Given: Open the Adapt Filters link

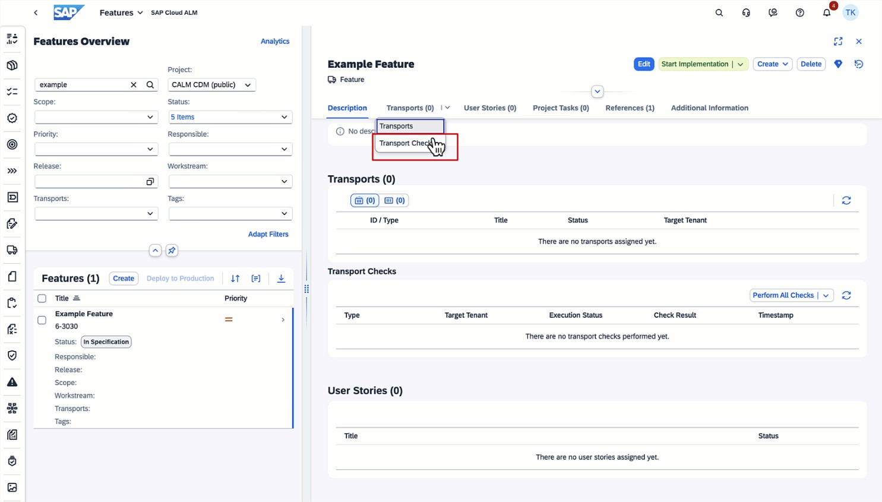Looking at the screenshot, I should coord(268,234).
